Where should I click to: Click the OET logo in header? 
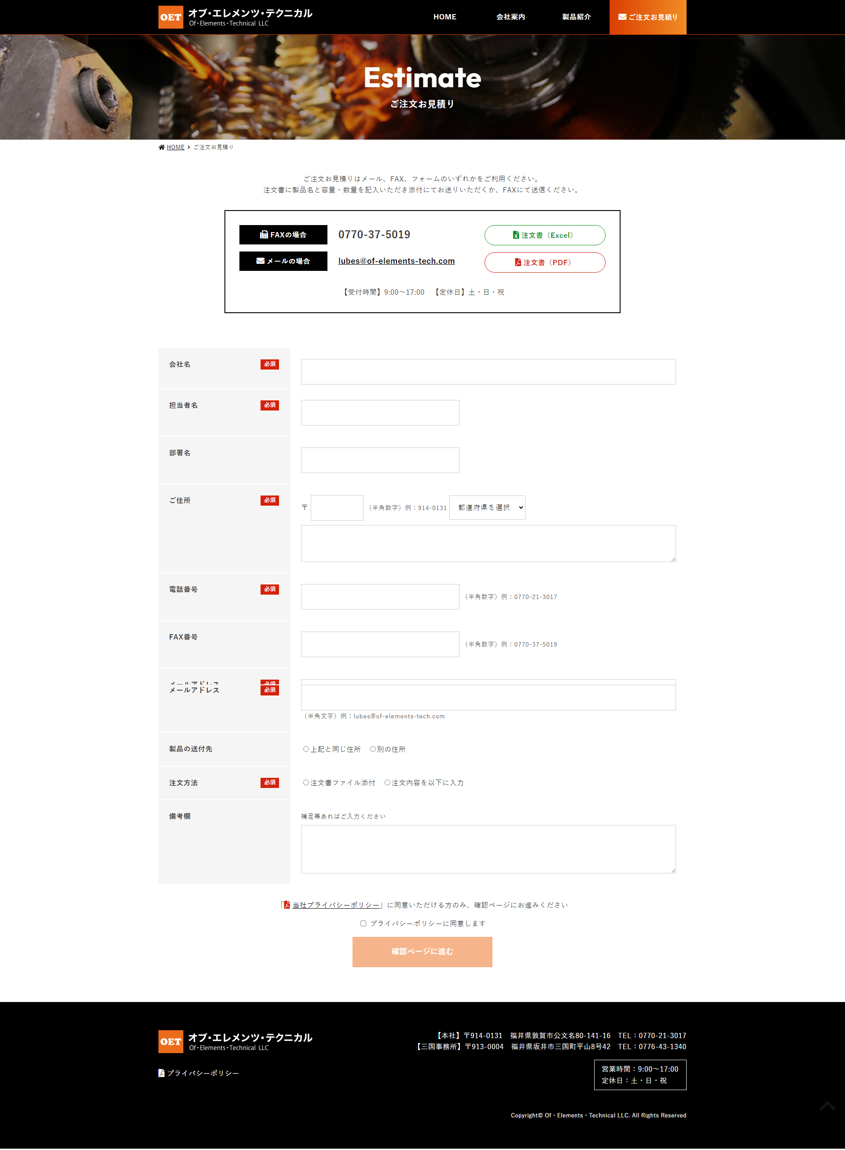(170, 17)
